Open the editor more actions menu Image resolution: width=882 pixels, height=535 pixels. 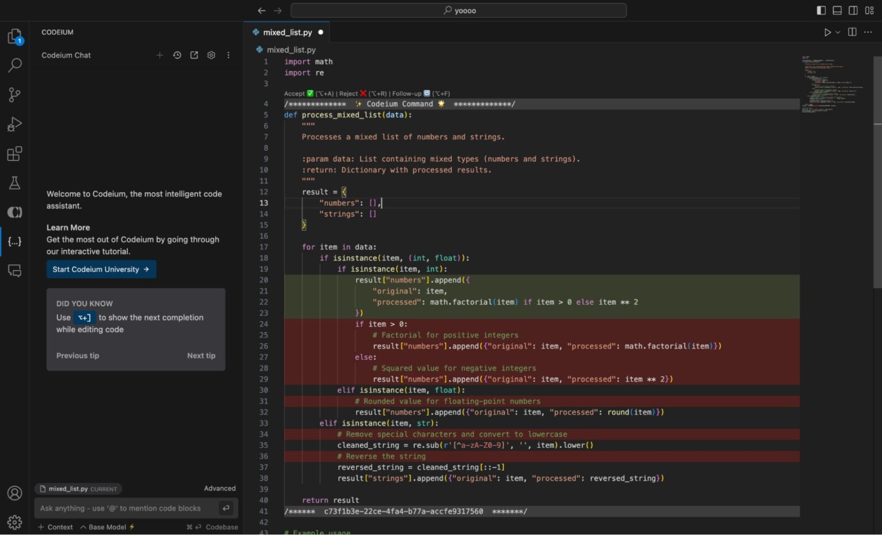tap(868, 32)
